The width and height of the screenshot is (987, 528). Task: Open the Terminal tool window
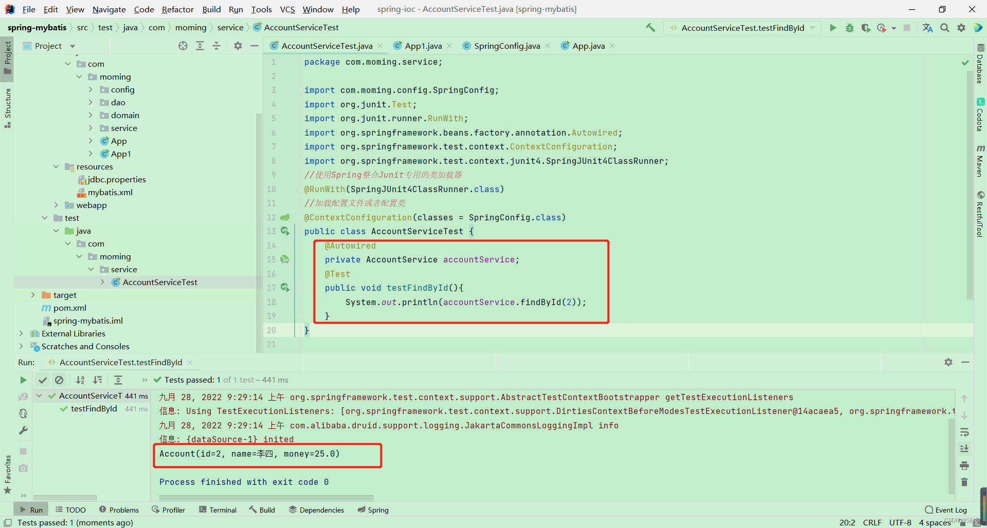[x=218, y=510]
